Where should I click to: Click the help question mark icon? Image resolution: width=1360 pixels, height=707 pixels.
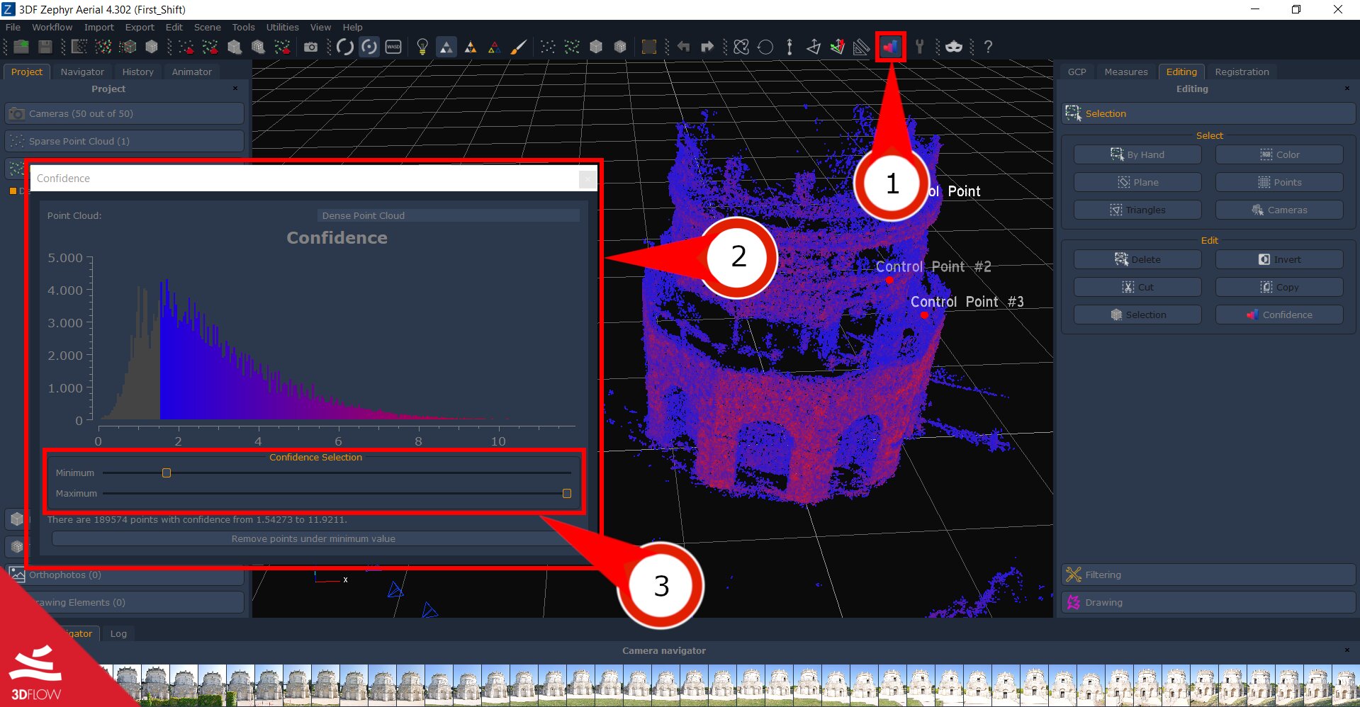pyautogui.click(x=988, y=47)
